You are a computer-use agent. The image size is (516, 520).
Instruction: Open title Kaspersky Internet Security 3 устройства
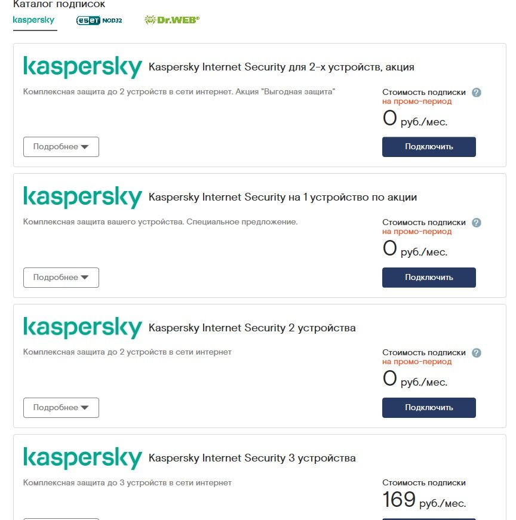(x=252, y=459)
